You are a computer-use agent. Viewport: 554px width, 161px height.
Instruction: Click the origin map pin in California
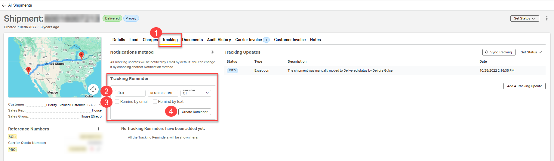[28, 70]
